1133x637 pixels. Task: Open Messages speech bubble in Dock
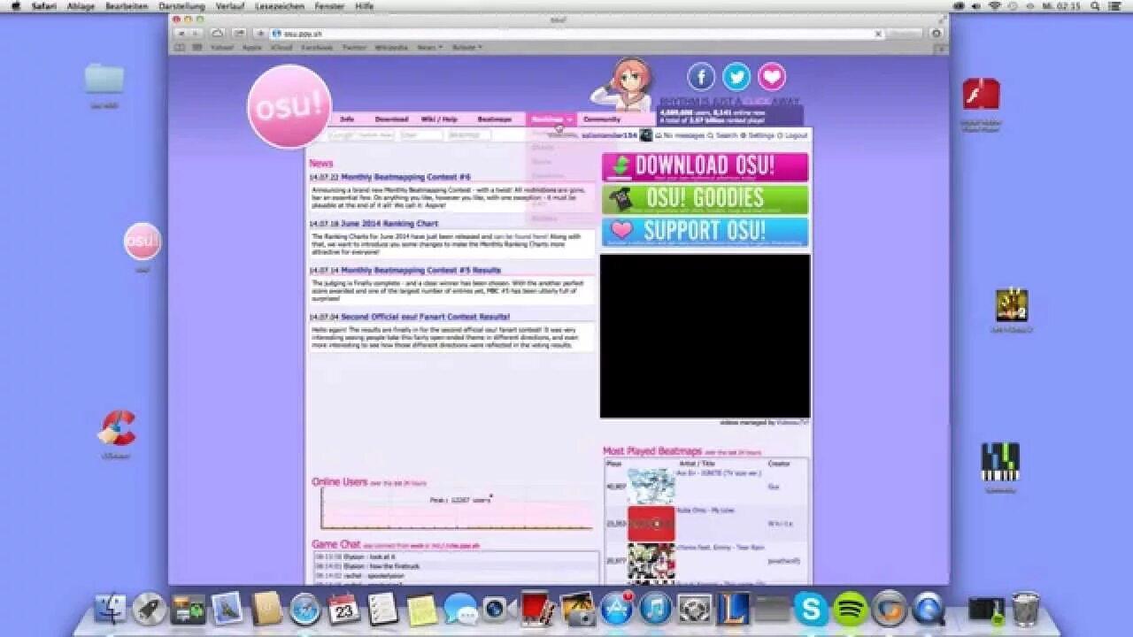pos(460,609)
